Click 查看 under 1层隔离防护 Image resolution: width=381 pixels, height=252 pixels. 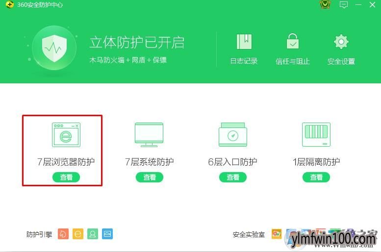(316, 177)
